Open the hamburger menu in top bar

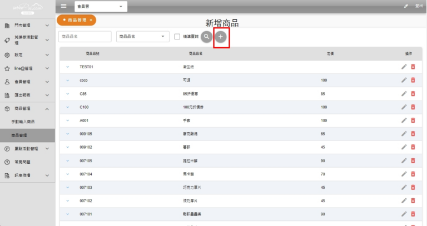pos(63,6)
